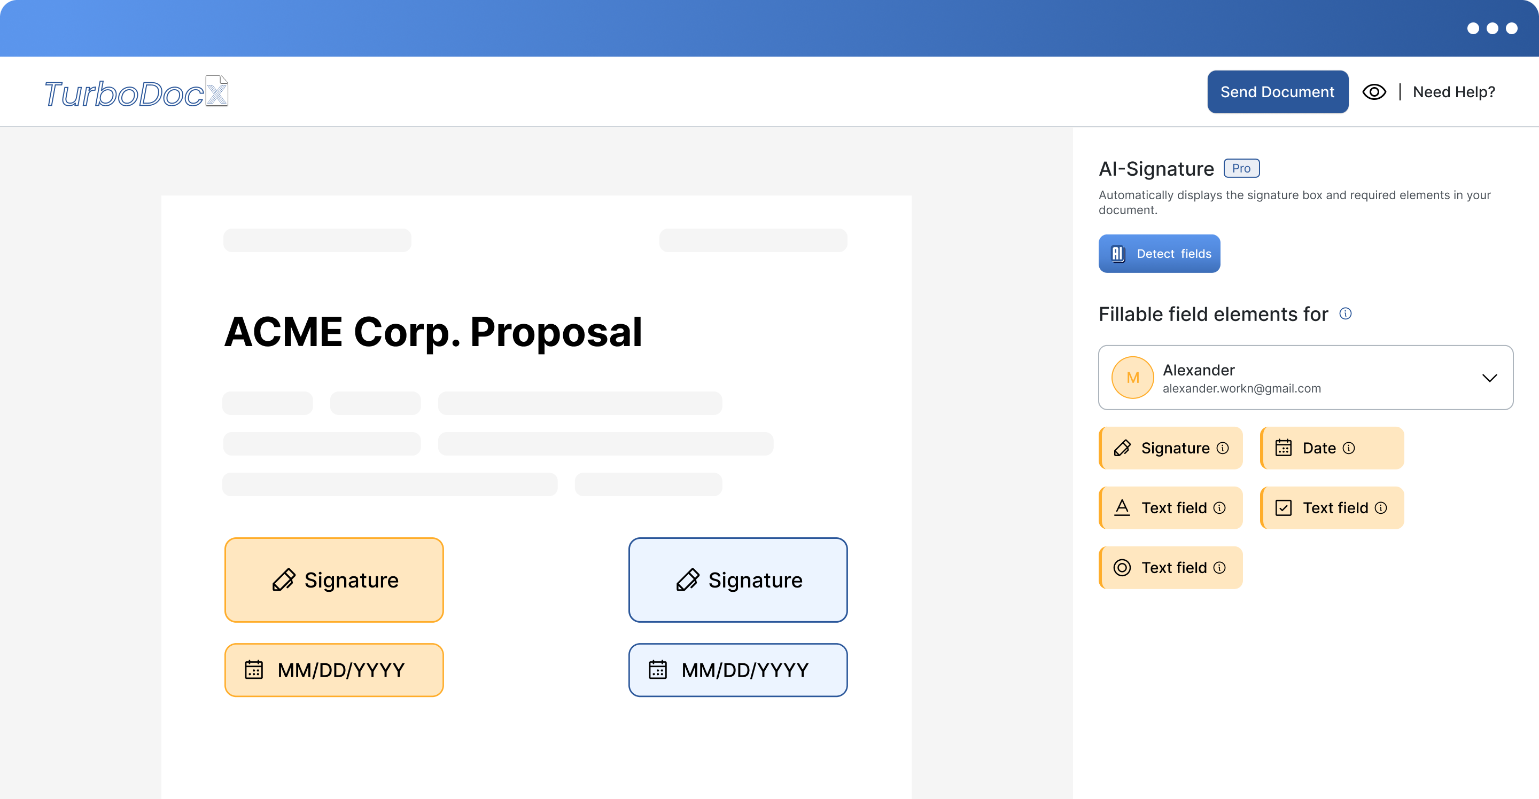
Task: Click info icon beside Fillable field elements
Action: [x=1346, y=314]
